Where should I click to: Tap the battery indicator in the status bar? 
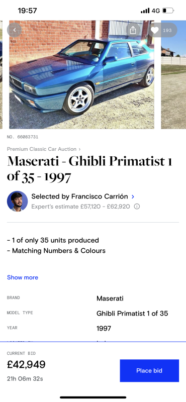tap(168, 11)
